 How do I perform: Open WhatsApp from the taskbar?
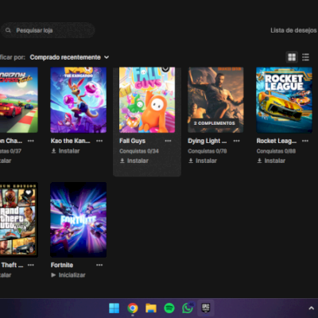coord(188,308)
